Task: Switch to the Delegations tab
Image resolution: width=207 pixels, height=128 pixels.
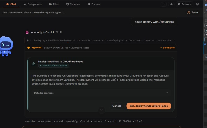Action: (32, 4)
